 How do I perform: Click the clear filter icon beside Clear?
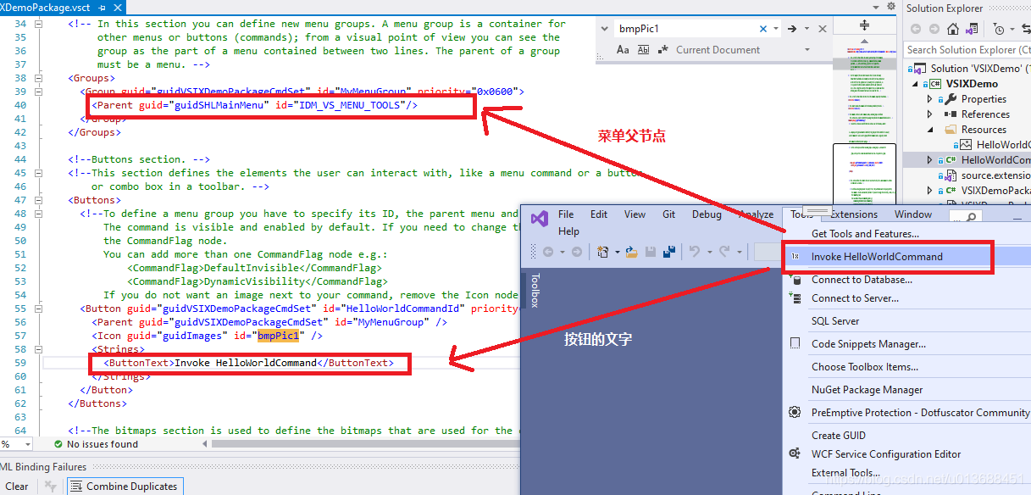(50, 487)
